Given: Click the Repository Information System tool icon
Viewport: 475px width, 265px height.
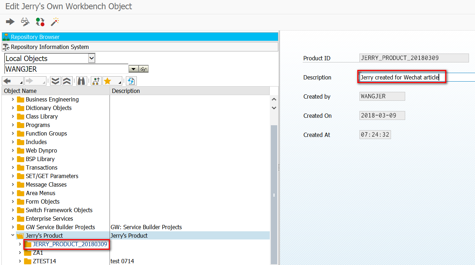Looking at the screenshot, I should [x=6, y=47].
